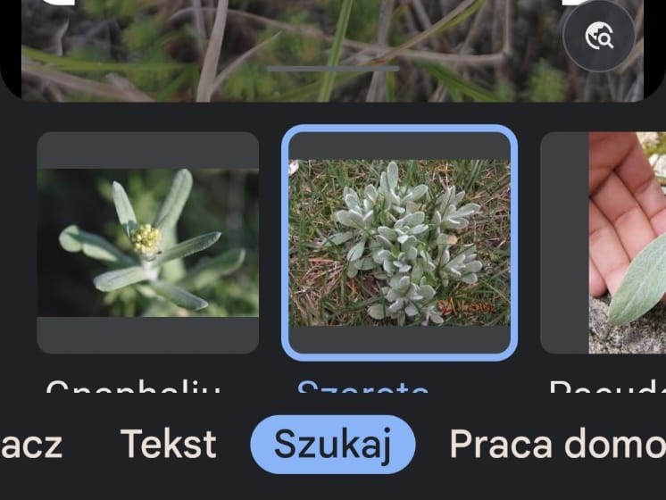Tap the captured plant photo area
This screenshot has height=500, width=666.
333,50
